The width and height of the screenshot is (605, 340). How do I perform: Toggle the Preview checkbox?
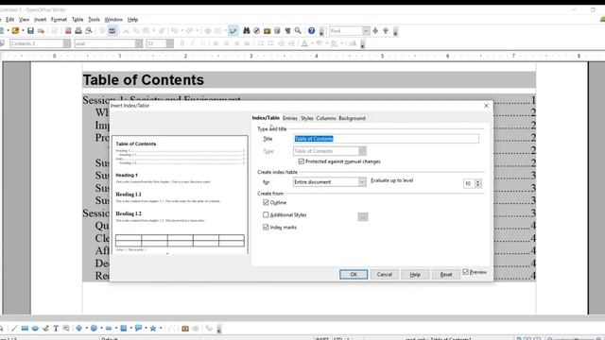(466, 272)
